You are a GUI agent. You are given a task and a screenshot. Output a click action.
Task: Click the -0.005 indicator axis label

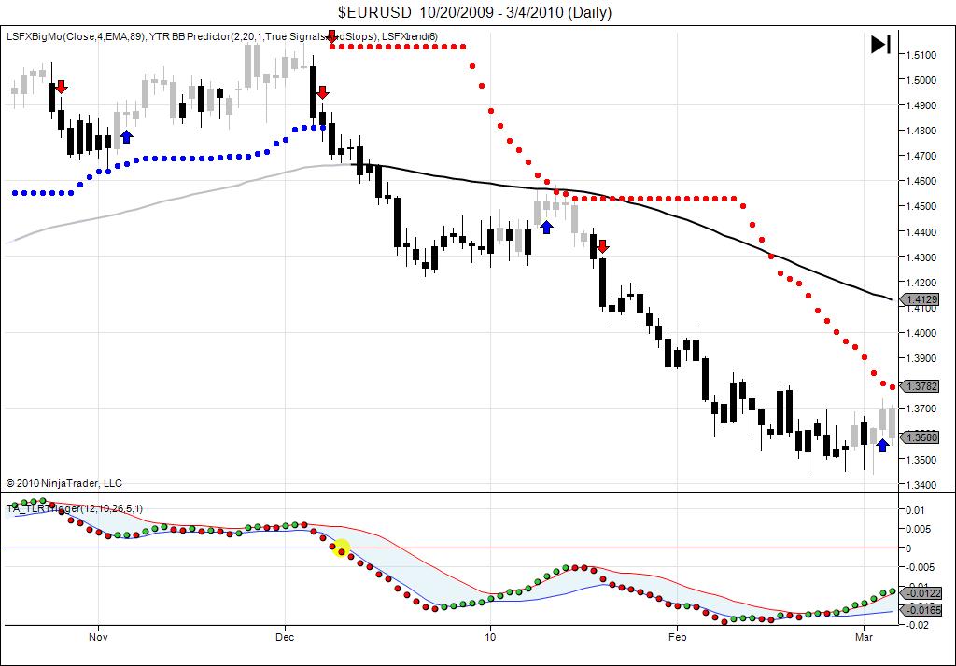pyautogui.click(x=920, y=567)
